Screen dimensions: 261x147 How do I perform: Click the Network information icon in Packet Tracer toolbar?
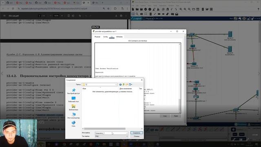coord(150,9)
